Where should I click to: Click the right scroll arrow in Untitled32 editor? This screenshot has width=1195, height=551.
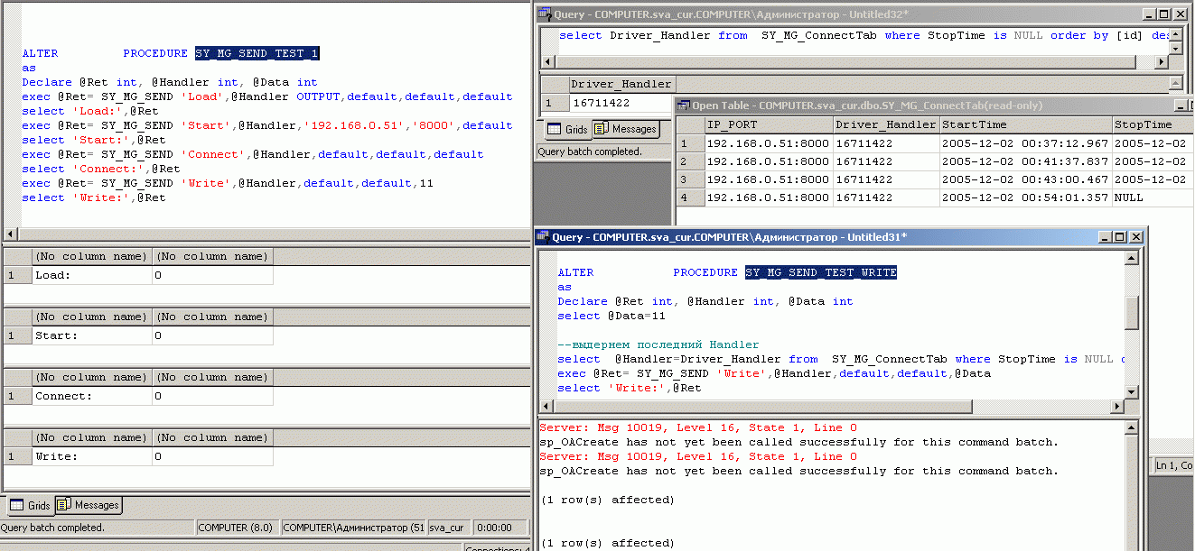pos(1162,62)
